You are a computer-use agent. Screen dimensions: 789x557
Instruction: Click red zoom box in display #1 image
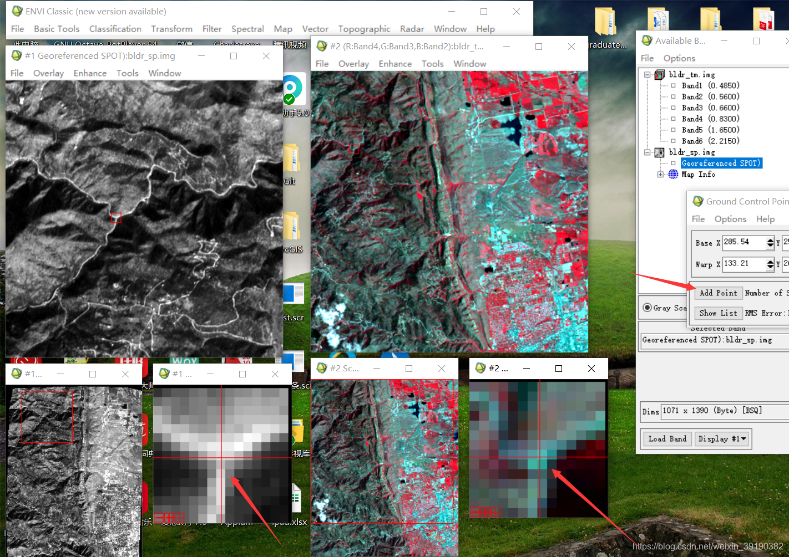click(x=116, y=218)
